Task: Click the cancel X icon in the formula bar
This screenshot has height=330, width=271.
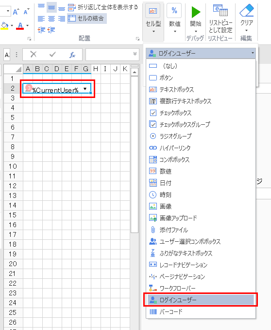Action: click(x=34, y=55)
